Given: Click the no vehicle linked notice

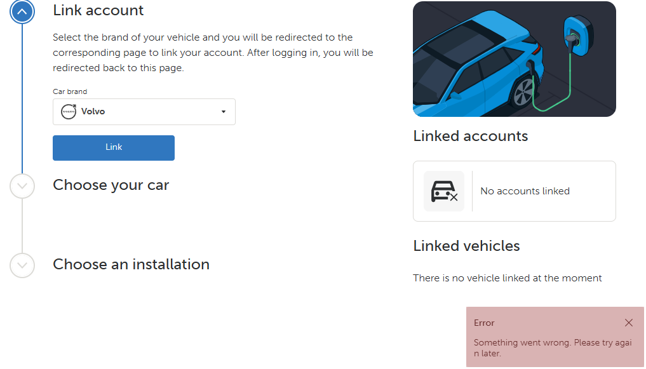Looking at the screenshot, I should 507,278.
